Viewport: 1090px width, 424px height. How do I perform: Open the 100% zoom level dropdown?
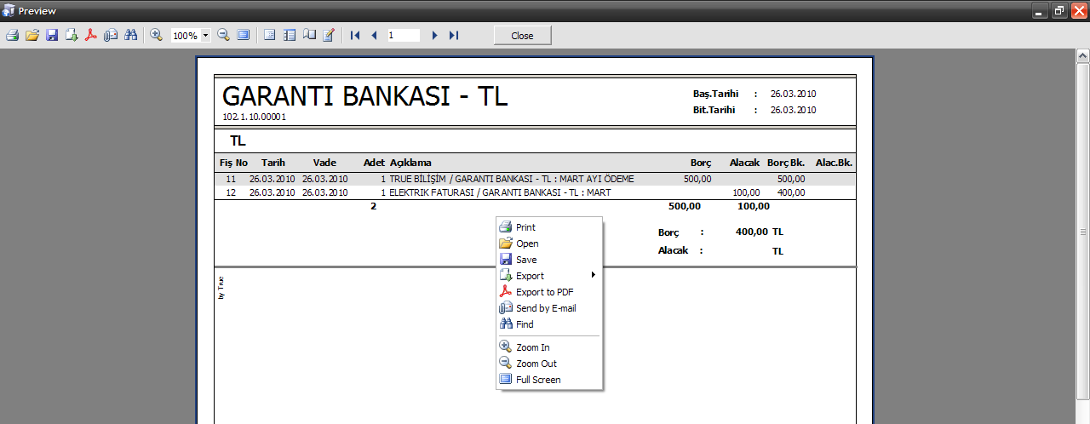tap(206, 36)
